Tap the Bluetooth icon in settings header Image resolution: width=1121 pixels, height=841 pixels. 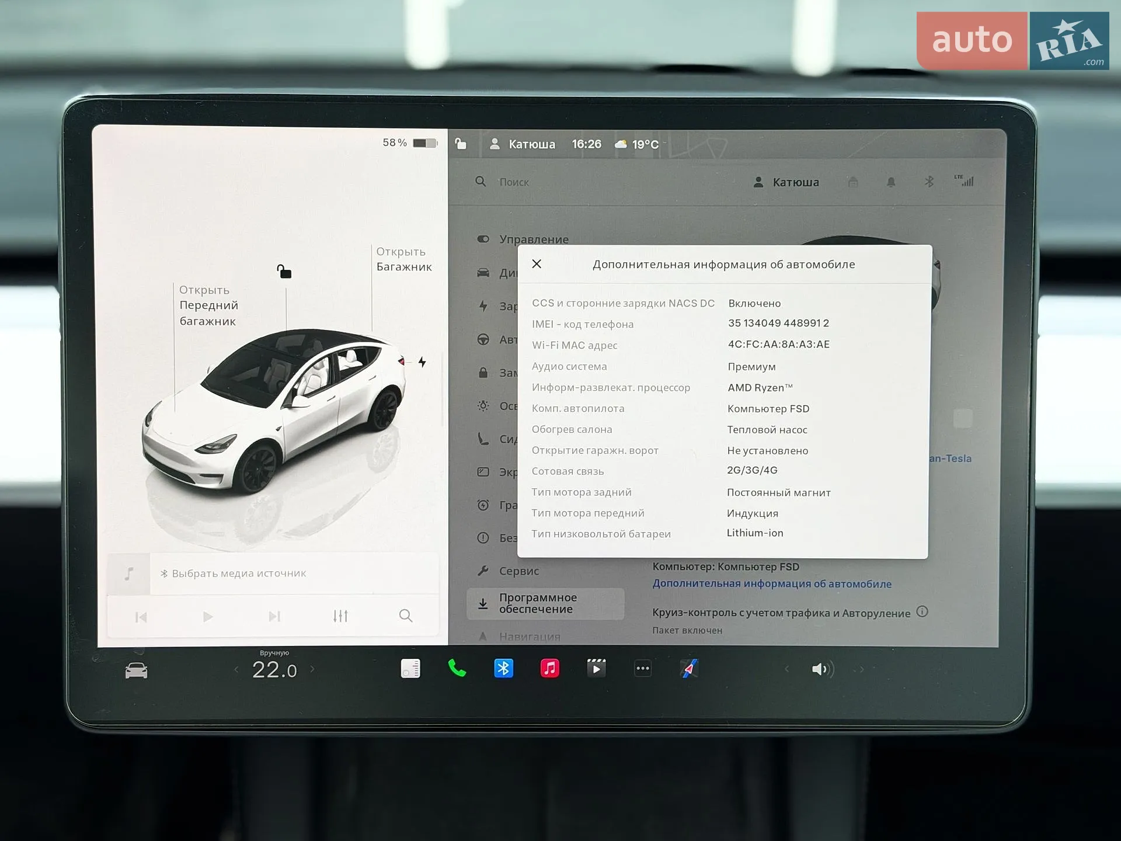[x=929, y=182]
